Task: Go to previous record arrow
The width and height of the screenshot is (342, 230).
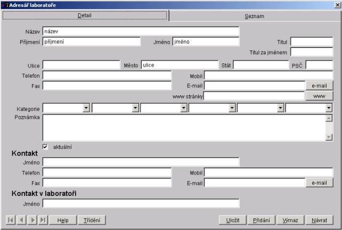Action: [x=21, y=220]
